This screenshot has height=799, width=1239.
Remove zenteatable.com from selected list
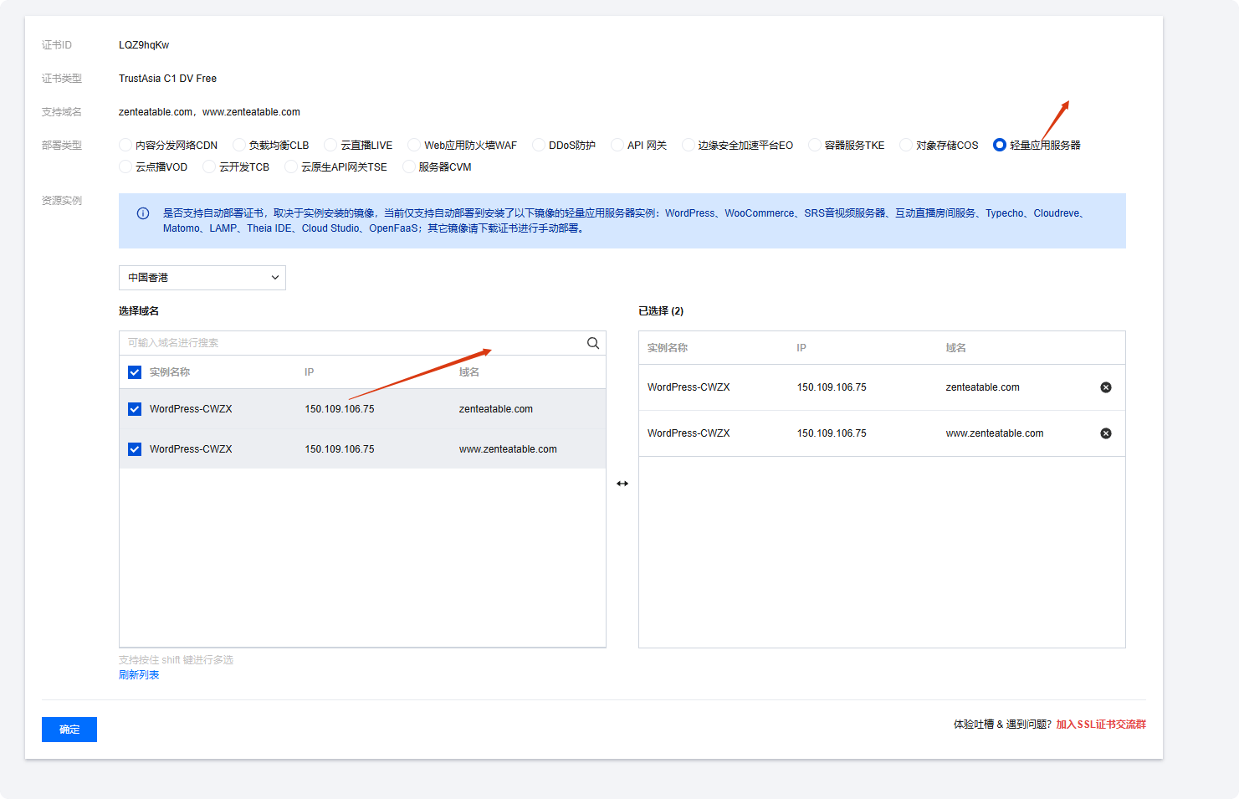click(x=1106, y=387)
